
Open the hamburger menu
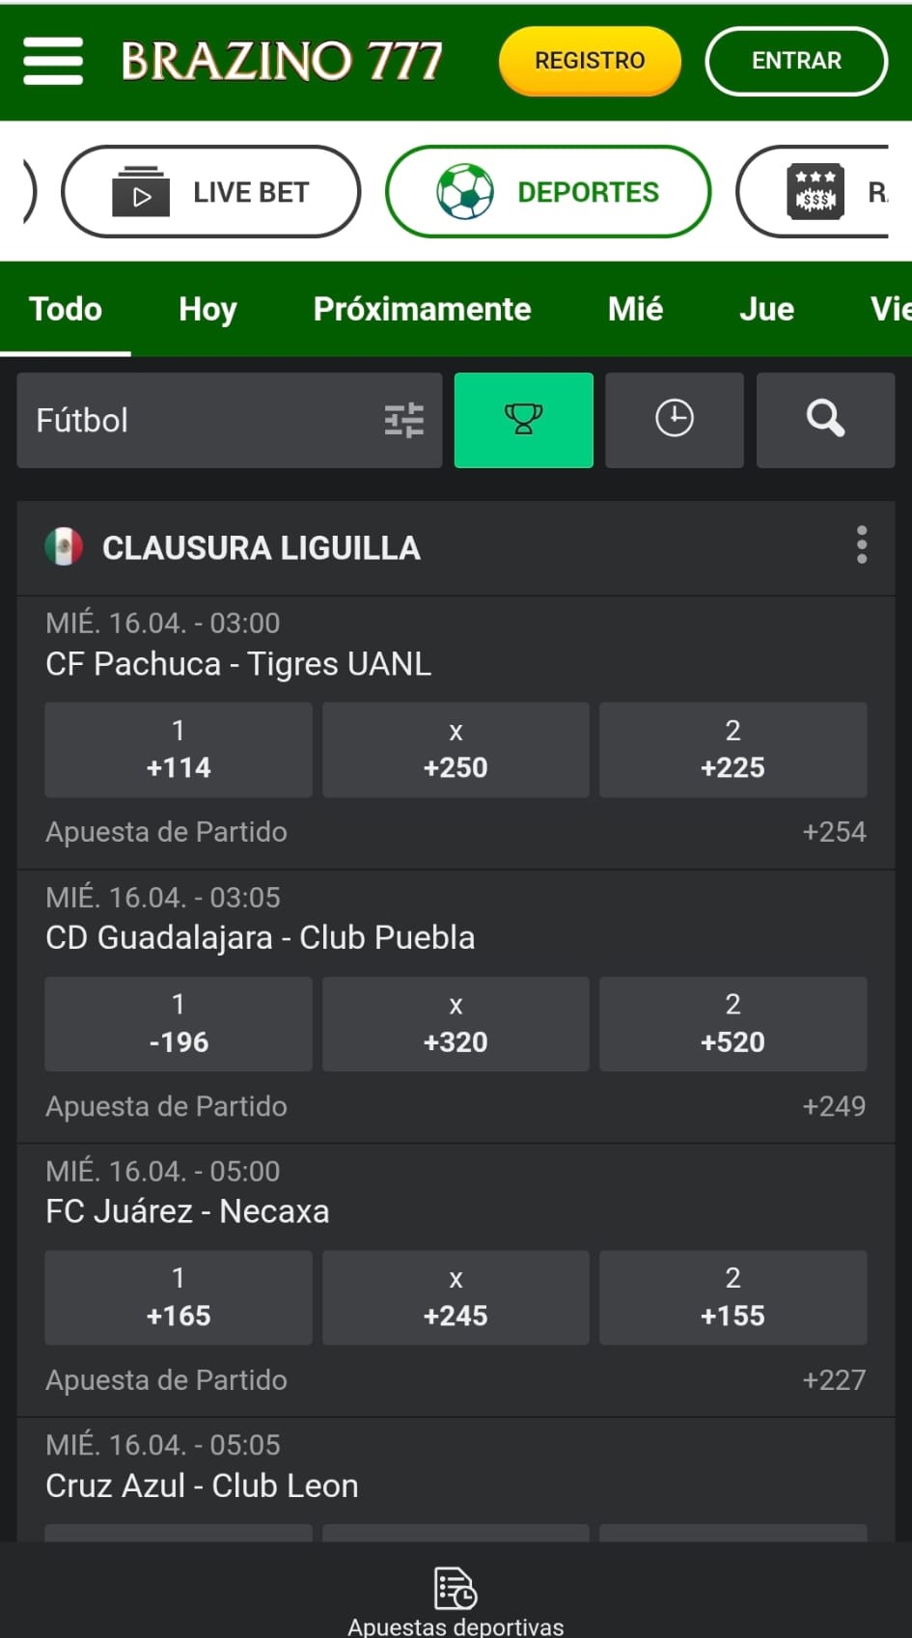(x=53, y=61)
